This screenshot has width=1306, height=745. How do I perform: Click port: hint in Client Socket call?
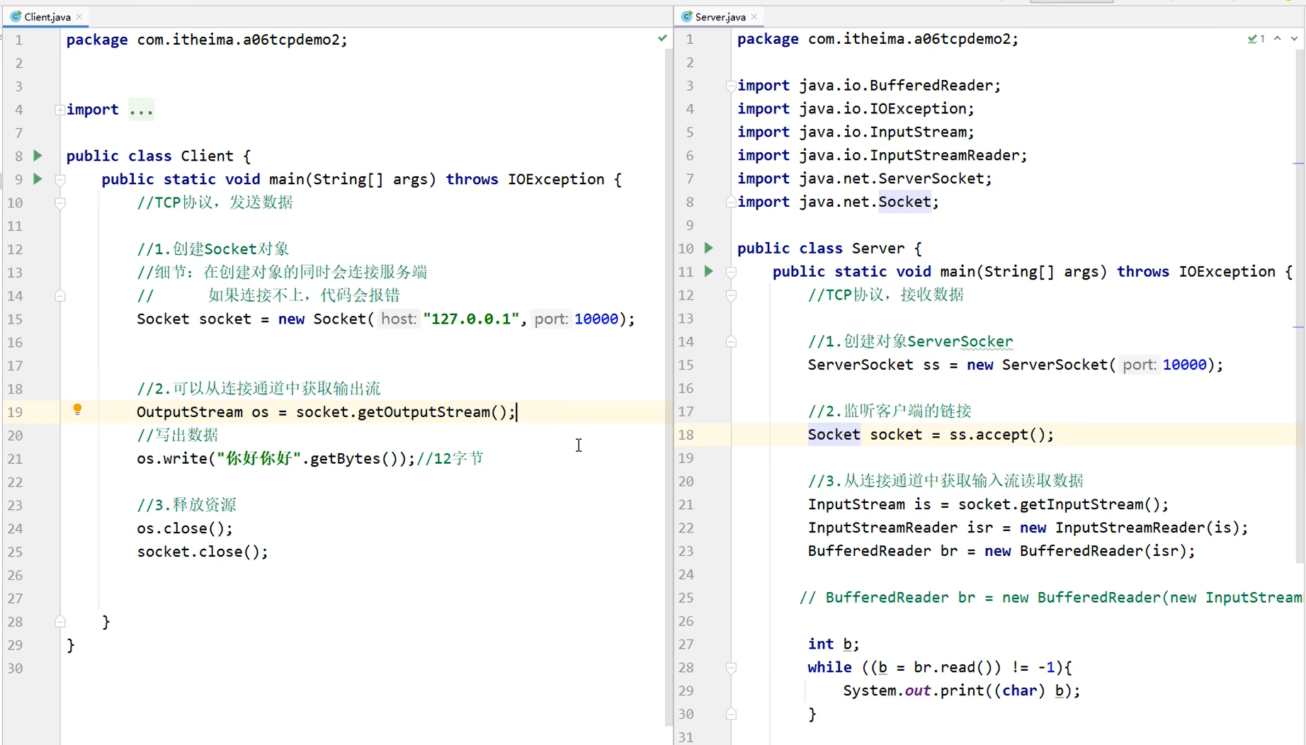[551, 319]
